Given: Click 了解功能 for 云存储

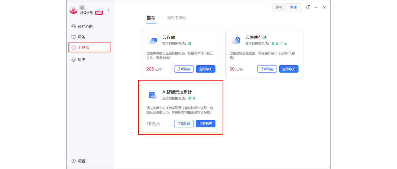Looking at the screenshot, I should [184, 69].
